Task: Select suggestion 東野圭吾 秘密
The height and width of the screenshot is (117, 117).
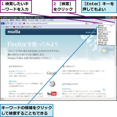Action: click(x=106, y=28)
